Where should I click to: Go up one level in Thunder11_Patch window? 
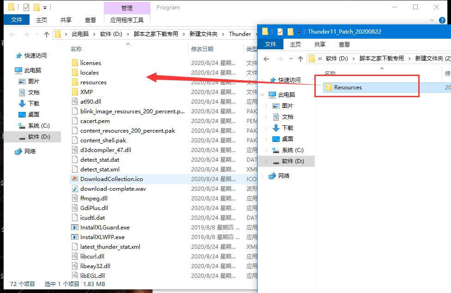(301, 59)
